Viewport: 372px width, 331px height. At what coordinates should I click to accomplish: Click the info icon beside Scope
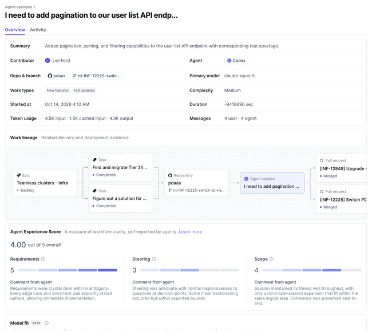pyautogui.click(x=271, y=259)
